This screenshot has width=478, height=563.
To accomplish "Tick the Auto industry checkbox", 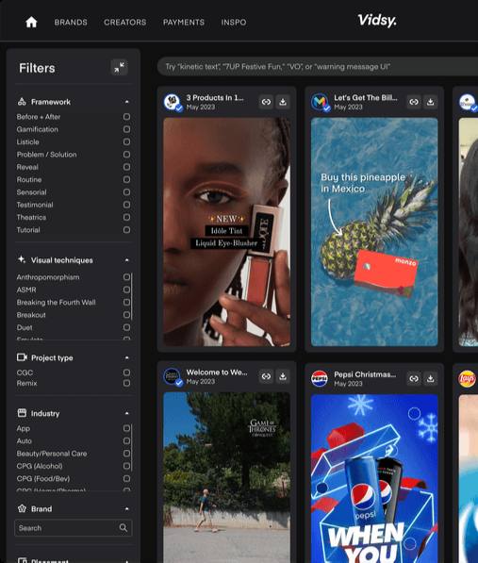I will coord(126,440).
